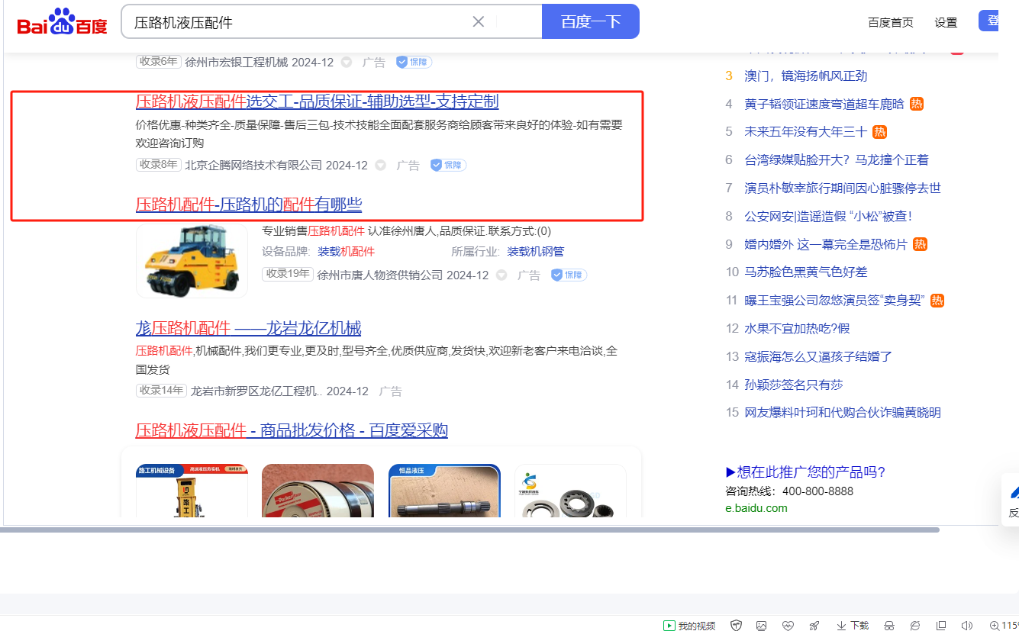Image resolution: width=1019 pixels, height=631 pixels.
Task: Click 想在此推广您的产品吗？ link
Action: [805, 472]
